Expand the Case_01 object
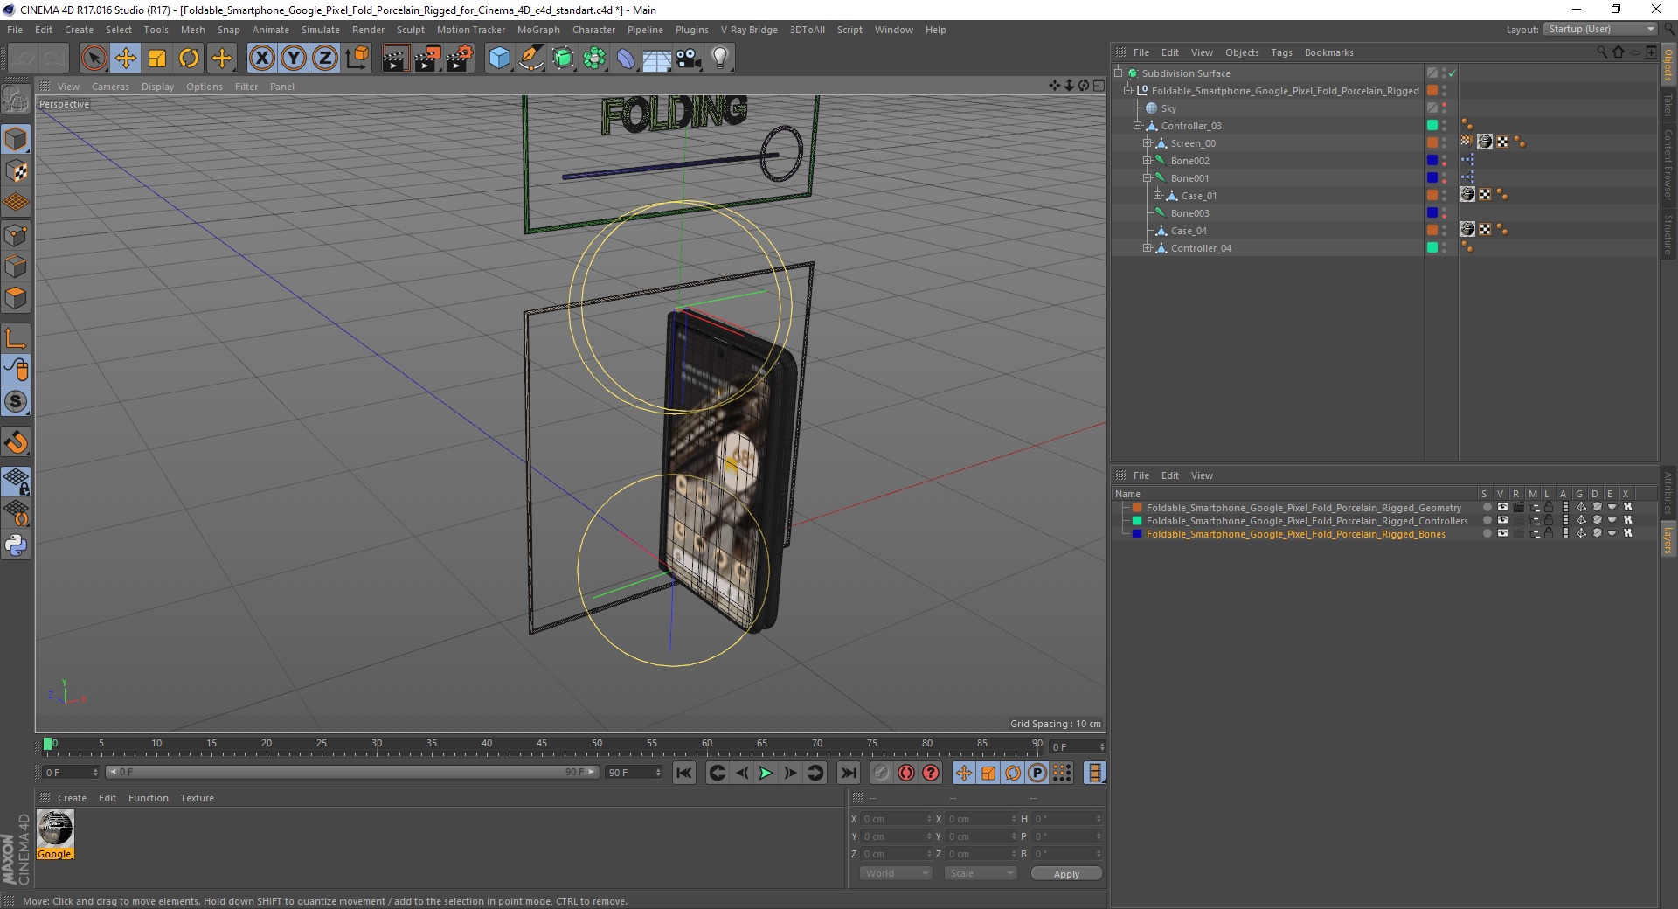 pos(1157,196)
